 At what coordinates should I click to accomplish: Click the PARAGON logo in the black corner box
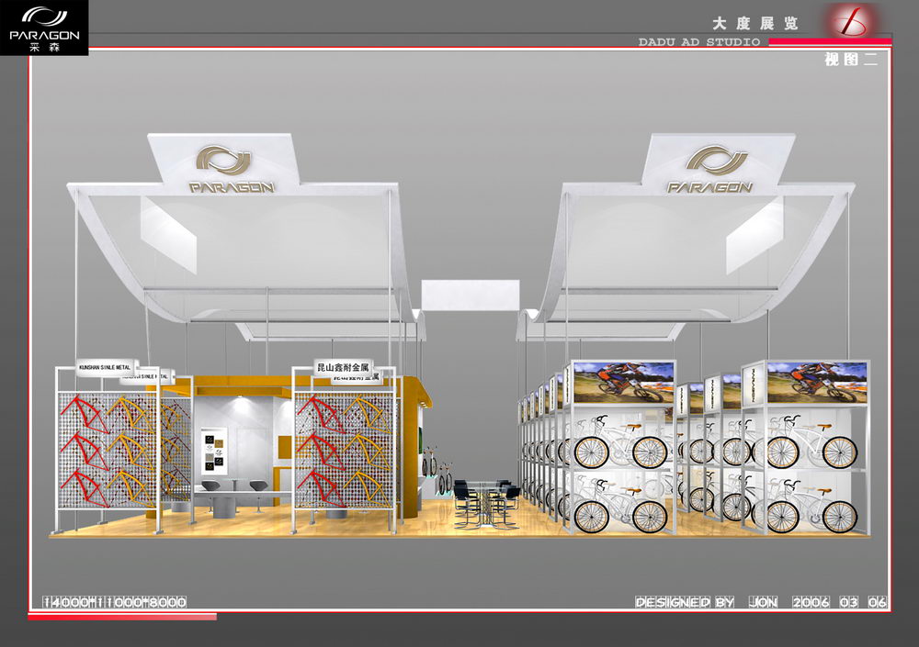[x=44, y=28]
